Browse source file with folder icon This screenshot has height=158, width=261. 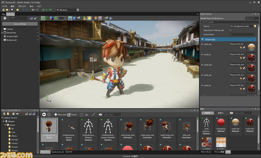pyautogui.click(x=255, y=26)
